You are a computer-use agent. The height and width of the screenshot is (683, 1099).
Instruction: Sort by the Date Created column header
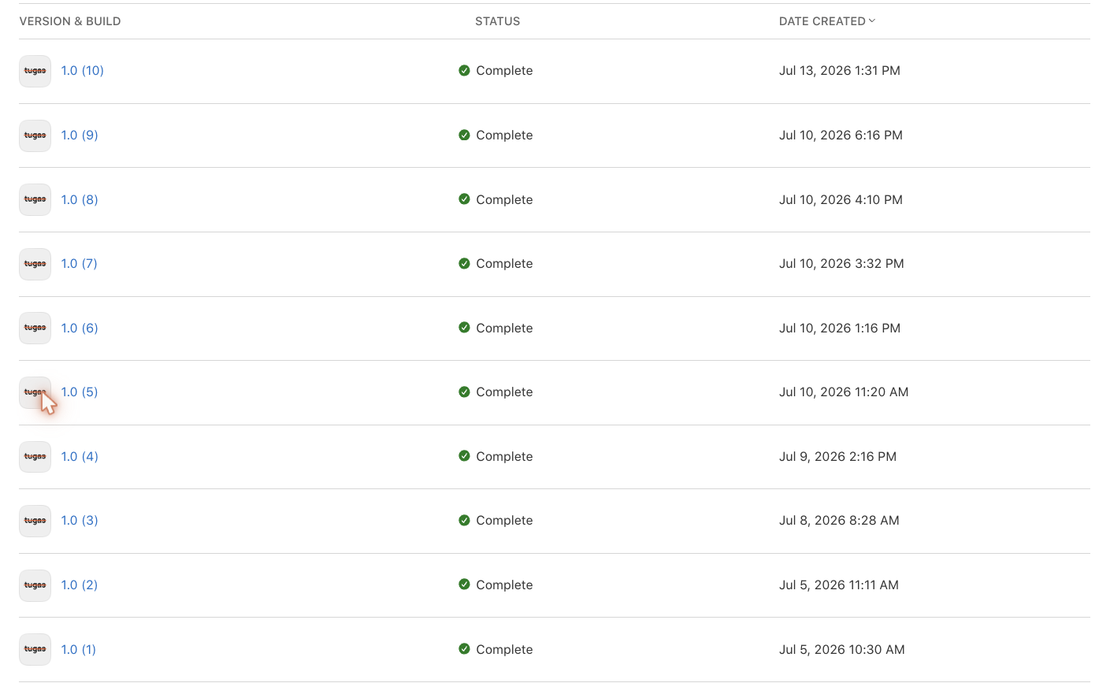tap(826, 21)
